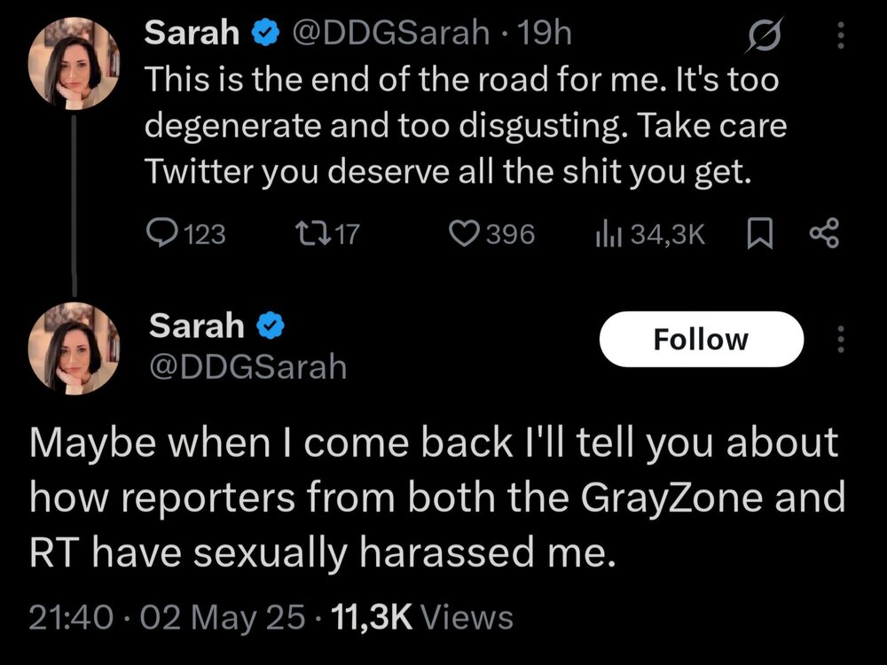
Task: Open replies via the 123 comment icon
Action: (x=160, y=233)
